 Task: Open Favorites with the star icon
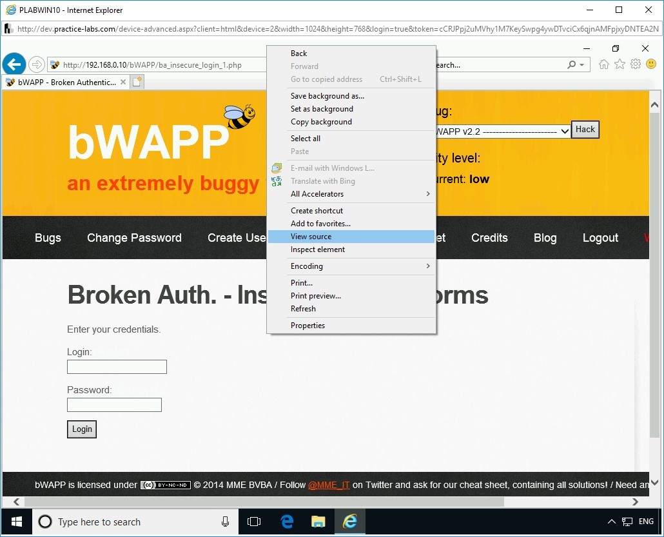[x=620, y=64]
